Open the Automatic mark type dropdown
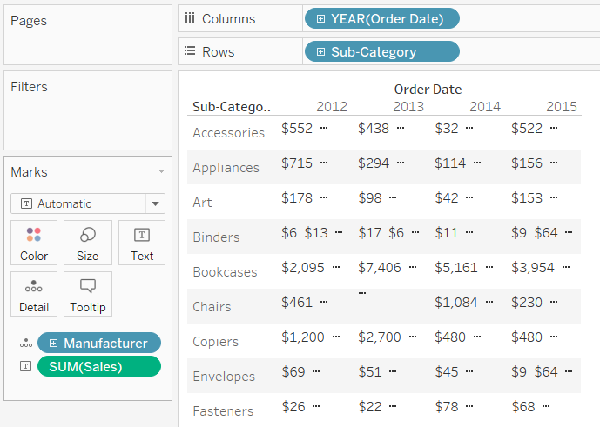600x427 pixels. point(155,203)
